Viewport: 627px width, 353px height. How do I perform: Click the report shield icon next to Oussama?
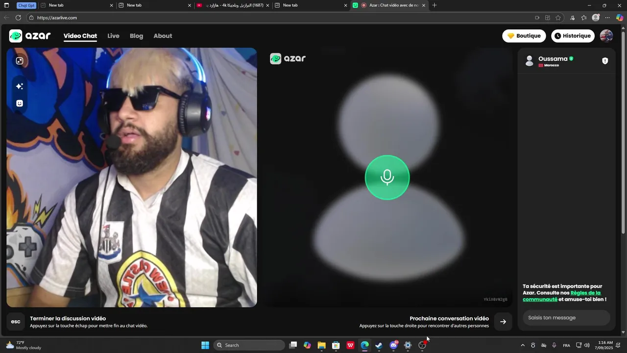click(x=605, y=61)
